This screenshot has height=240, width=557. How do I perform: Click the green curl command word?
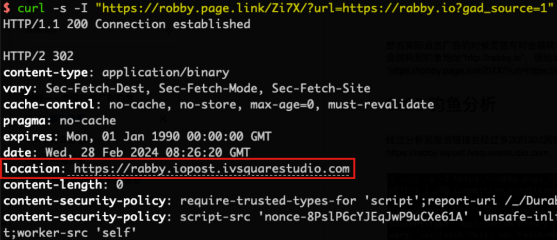(x=31, y=8)
